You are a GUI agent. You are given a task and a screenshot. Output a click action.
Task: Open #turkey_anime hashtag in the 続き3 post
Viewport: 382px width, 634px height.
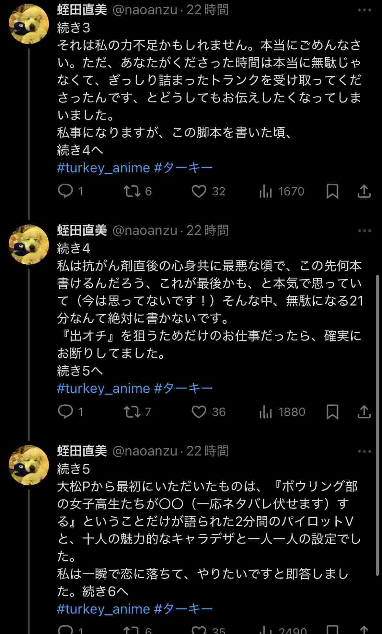103,168
